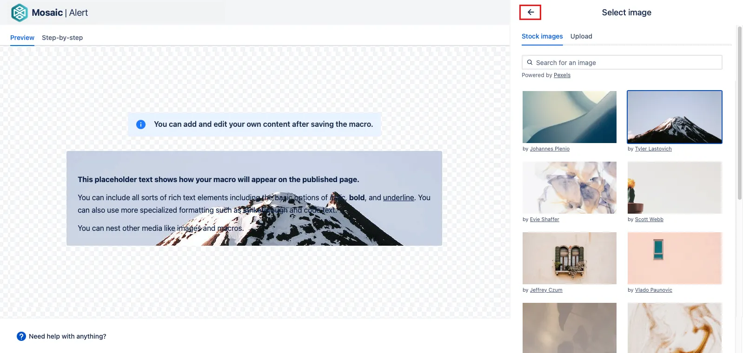Select the Stock images tab
The width and height of the screenshot is (743, 353).
tap(542, 36)
